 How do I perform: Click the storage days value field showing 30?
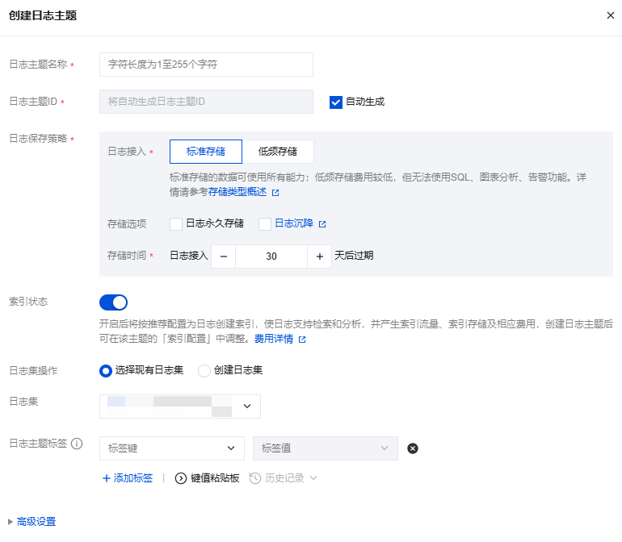[271, 256]
